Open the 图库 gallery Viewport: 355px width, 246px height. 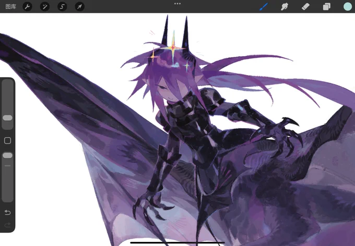point(10,7)
